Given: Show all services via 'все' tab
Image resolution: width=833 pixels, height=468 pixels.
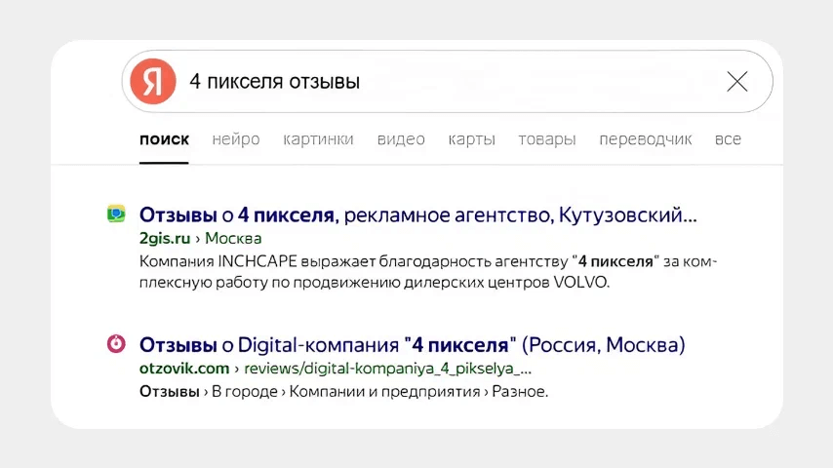Looking at the screenshot, I should [728, 139].
